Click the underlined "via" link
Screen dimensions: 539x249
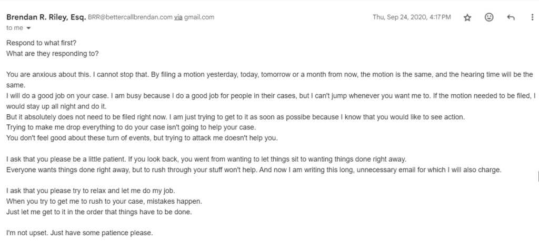click(x=178, y=17)
